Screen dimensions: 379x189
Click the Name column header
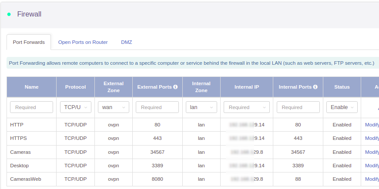(x=31, y=87)
